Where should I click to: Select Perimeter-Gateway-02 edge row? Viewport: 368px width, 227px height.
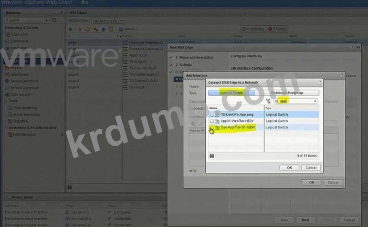coord(146,49)
